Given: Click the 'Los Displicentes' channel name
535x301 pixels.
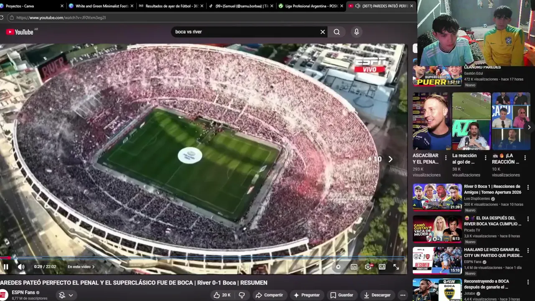Looking at the screenshot, I should (x=477, y=199).
